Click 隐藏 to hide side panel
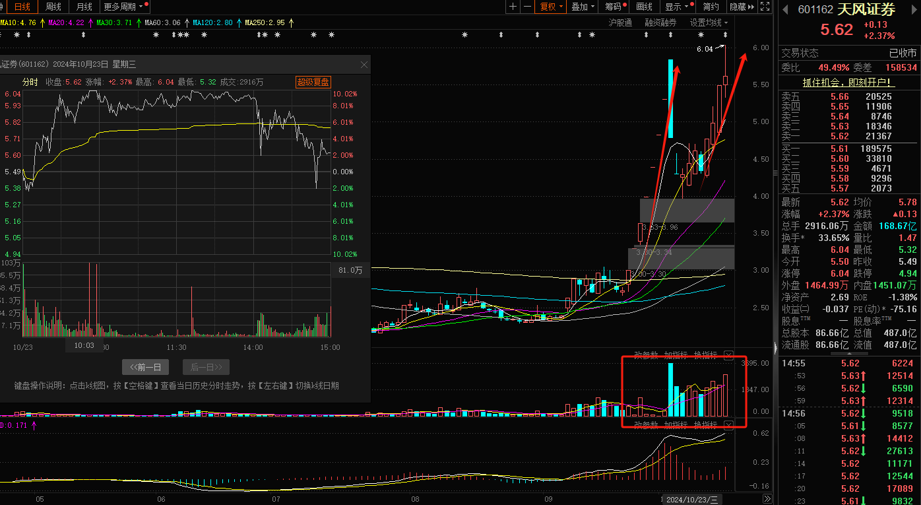The image size is (921, 505). click(741, 7)
